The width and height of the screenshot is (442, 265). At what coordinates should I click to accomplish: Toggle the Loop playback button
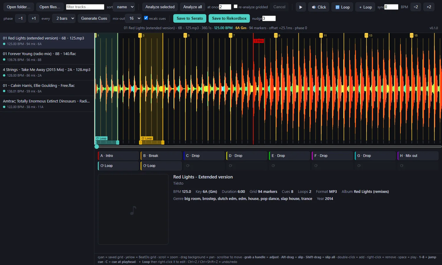click(x=342, y=7)
